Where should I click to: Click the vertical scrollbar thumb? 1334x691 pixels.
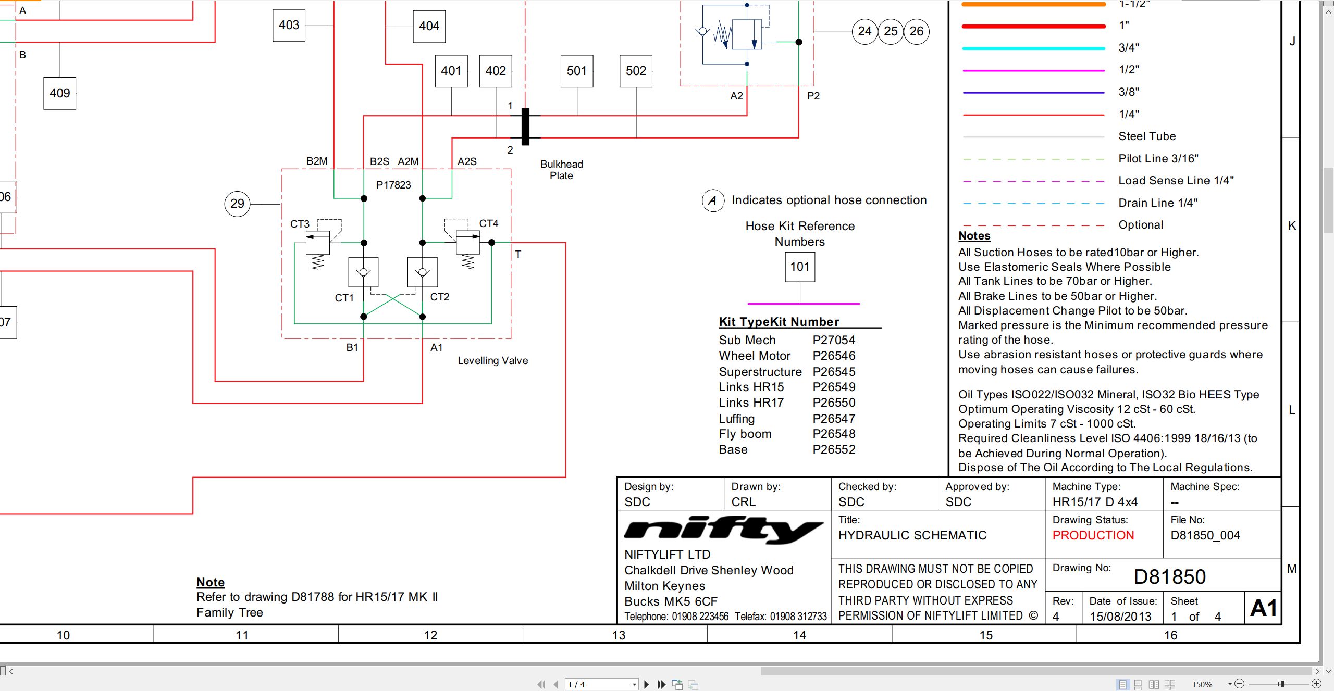click(1328, 201)
